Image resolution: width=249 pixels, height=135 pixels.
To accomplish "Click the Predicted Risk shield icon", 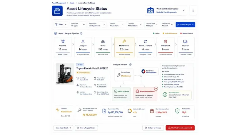I will [x=177, y=111].
